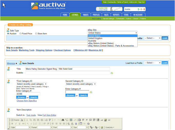Pick United Kingdom from eBay Site list
The image size is (175, 130).
click(95, 38)
